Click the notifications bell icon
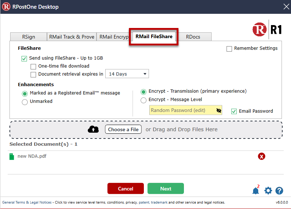This screenshot has height=209, width=291. [256, 191]
